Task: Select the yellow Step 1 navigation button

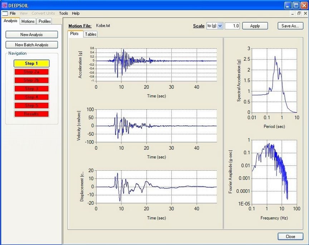Action: coord(31,64)
